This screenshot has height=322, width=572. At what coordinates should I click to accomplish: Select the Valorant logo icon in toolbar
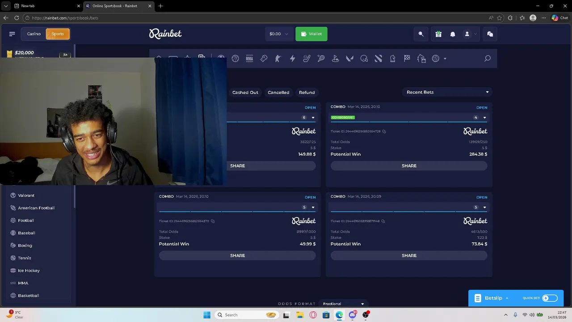coord(349,59)
